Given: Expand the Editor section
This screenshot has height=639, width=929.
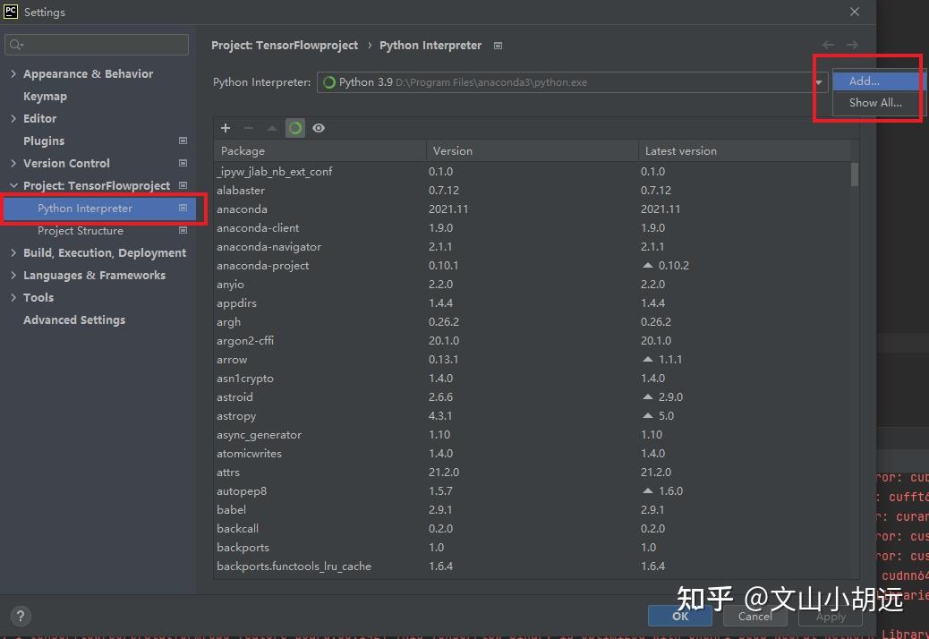Looking at the screenshot, I should (x=13, y=118).
